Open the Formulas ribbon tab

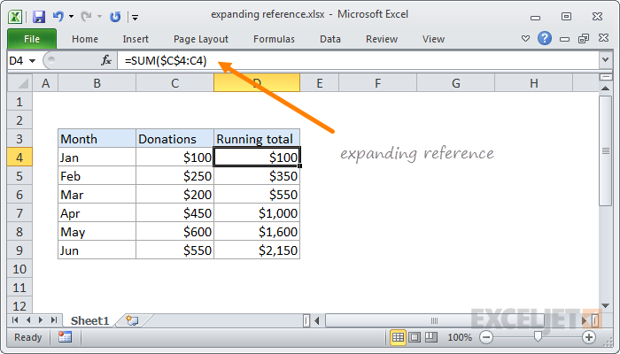pos(274,39)
